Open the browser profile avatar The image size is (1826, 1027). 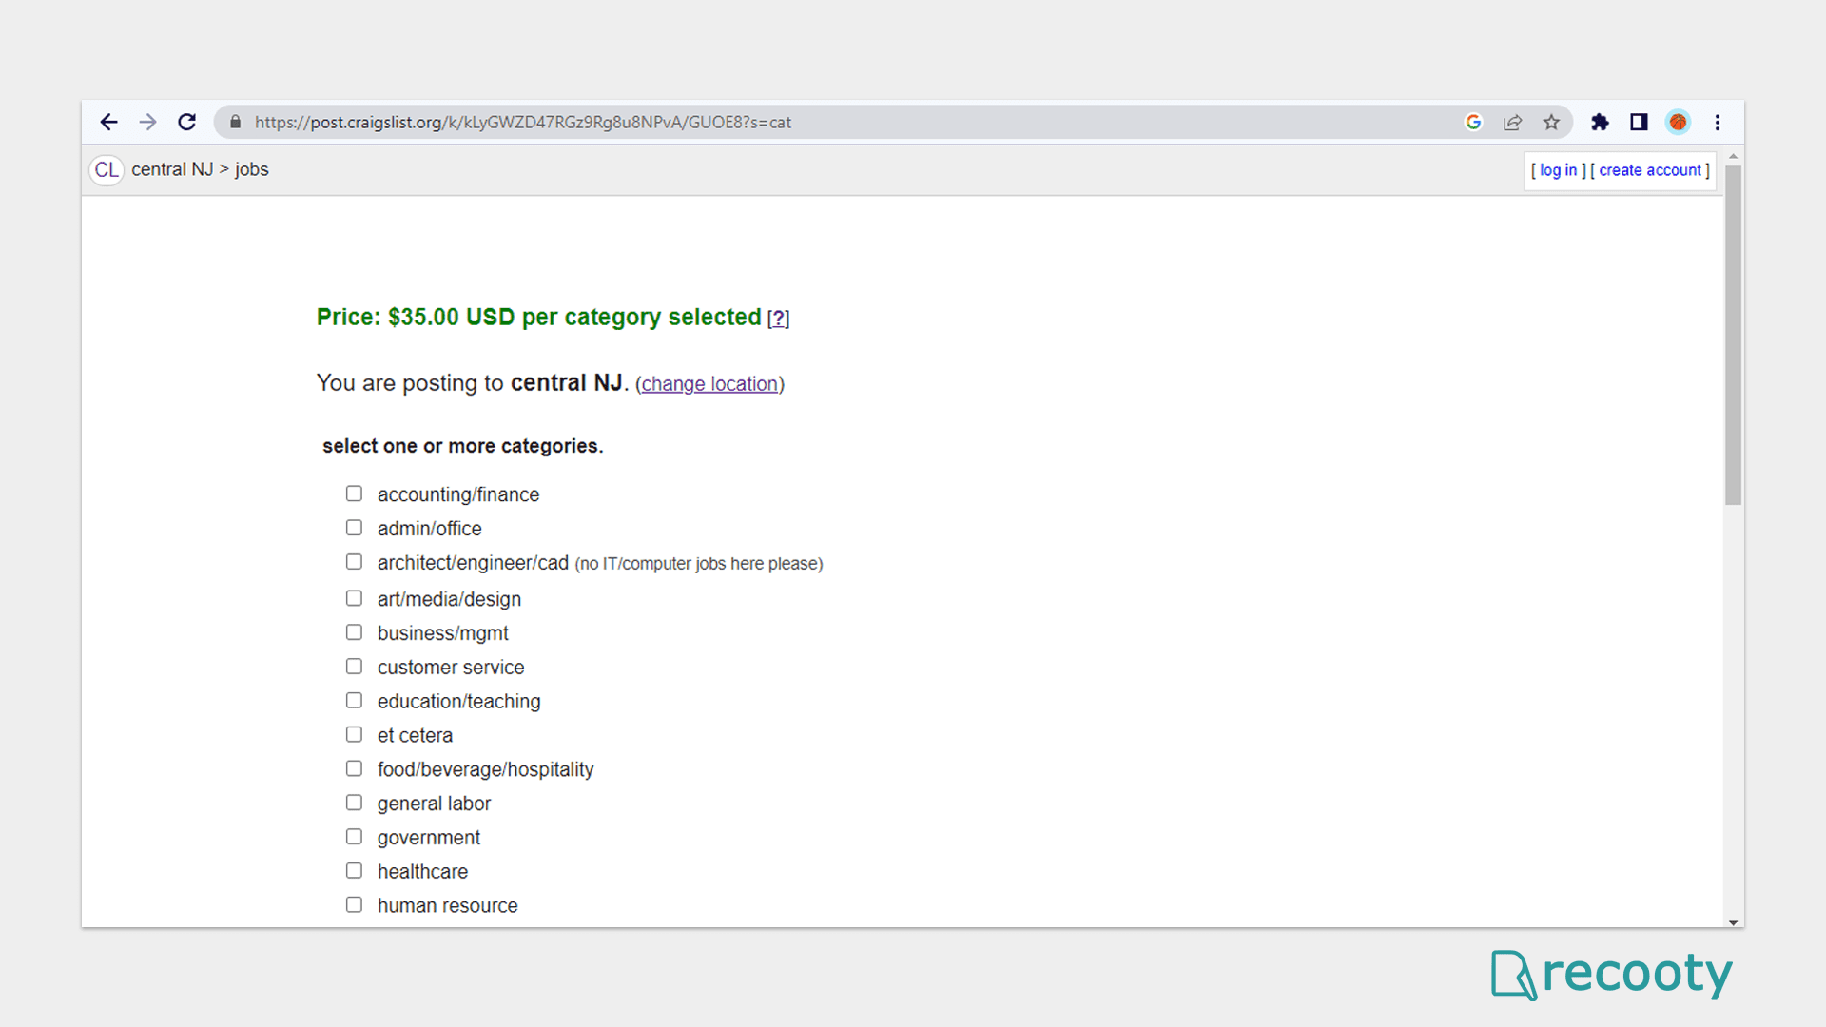(1678, 122)
